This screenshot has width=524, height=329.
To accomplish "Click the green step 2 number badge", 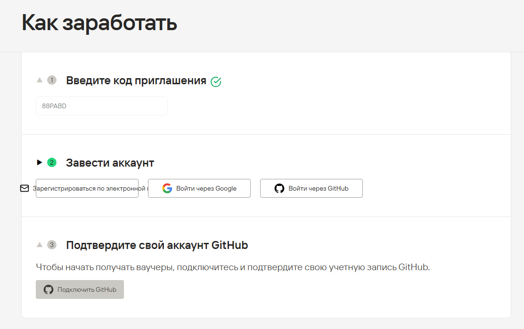I will click(52, 162).
